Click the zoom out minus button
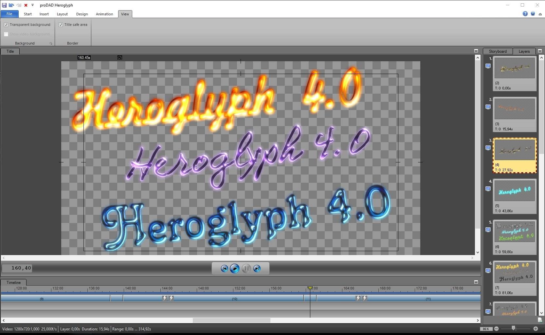 [496, 328]
